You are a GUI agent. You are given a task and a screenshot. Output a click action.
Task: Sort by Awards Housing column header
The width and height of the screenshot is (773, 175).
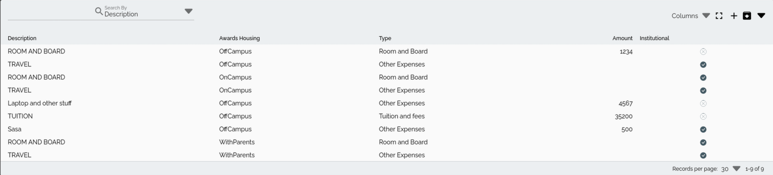point(239,38)
